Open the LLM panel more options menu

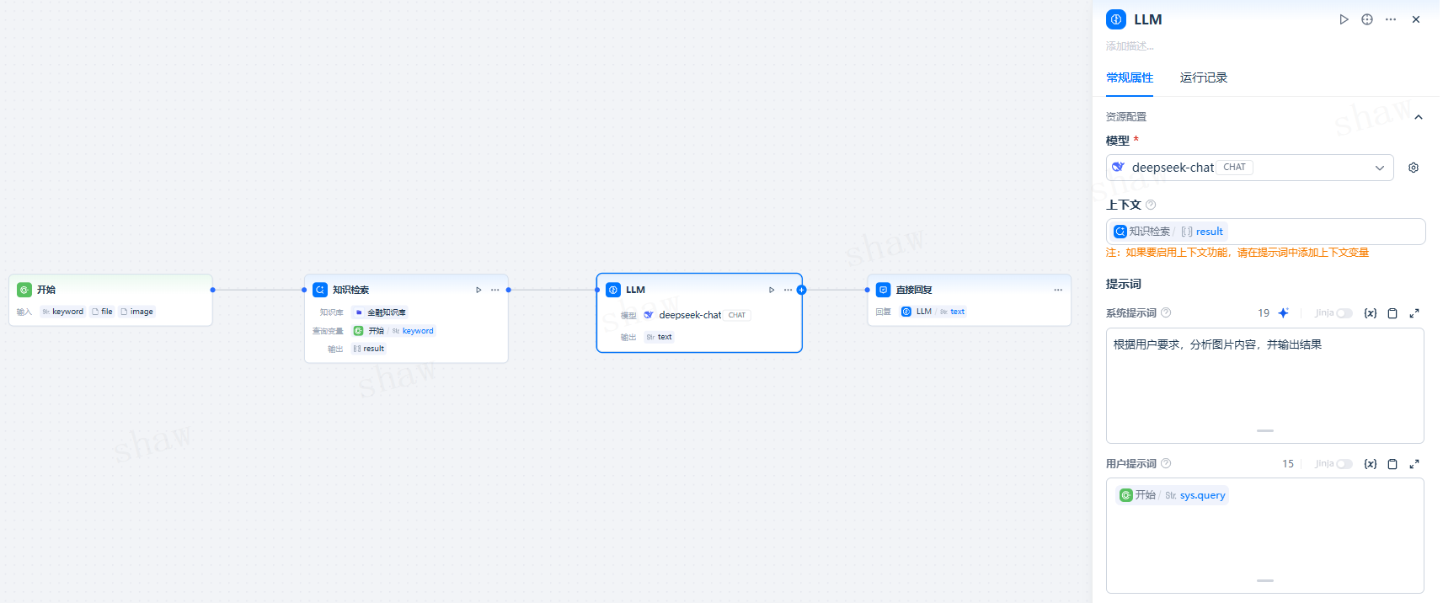tap(1391, 19)
